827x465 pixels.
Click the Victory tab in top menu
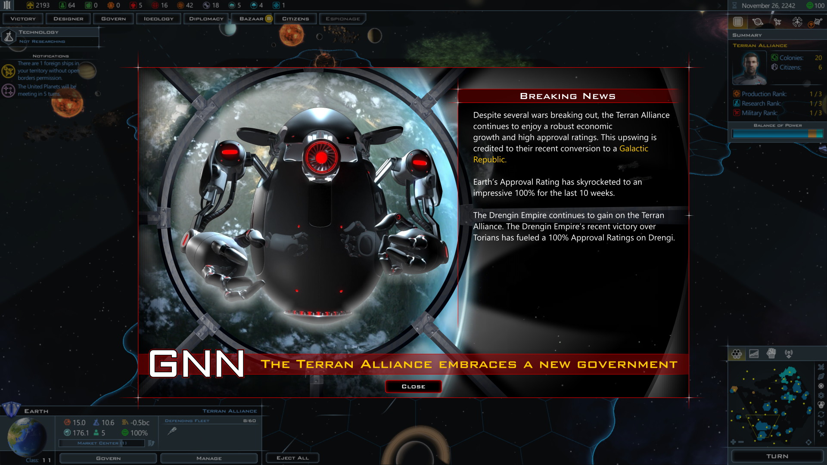click(24, 19)
